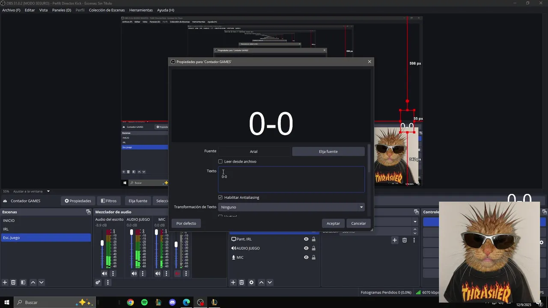Screen dimensions: 548x308
Task: Open transition options three-dot menu
Action: [414, 240]
